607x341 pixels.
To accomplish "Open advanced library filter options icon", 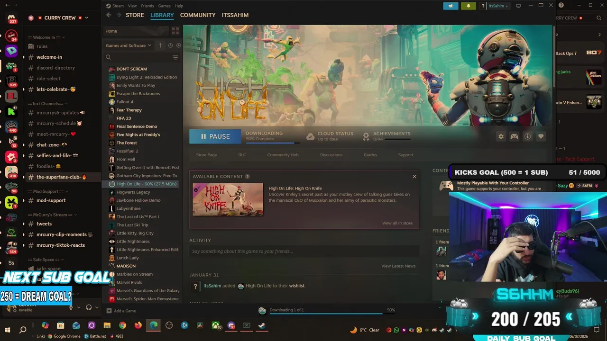I will [175, 57].
